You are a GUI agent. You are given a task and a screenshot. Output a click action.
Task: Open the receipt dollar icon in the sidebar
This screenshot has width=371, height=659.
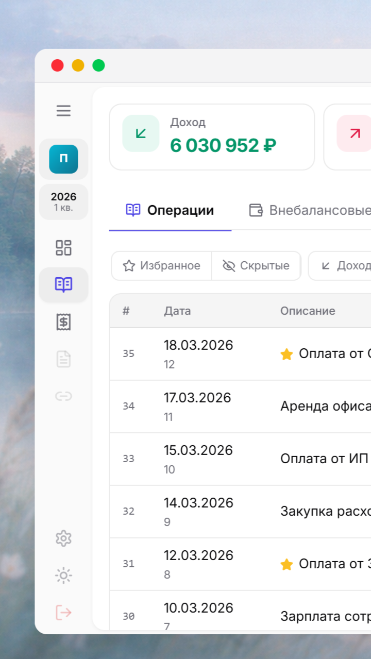tap(63, 322)
